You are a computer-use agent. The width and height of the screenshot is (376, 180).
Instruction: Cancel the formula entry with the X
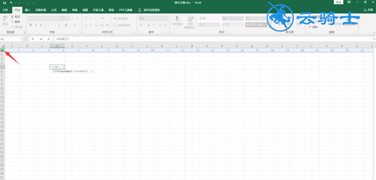33,39
